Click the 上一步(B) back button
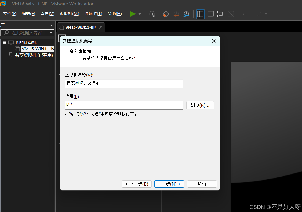 coord(137,184)
